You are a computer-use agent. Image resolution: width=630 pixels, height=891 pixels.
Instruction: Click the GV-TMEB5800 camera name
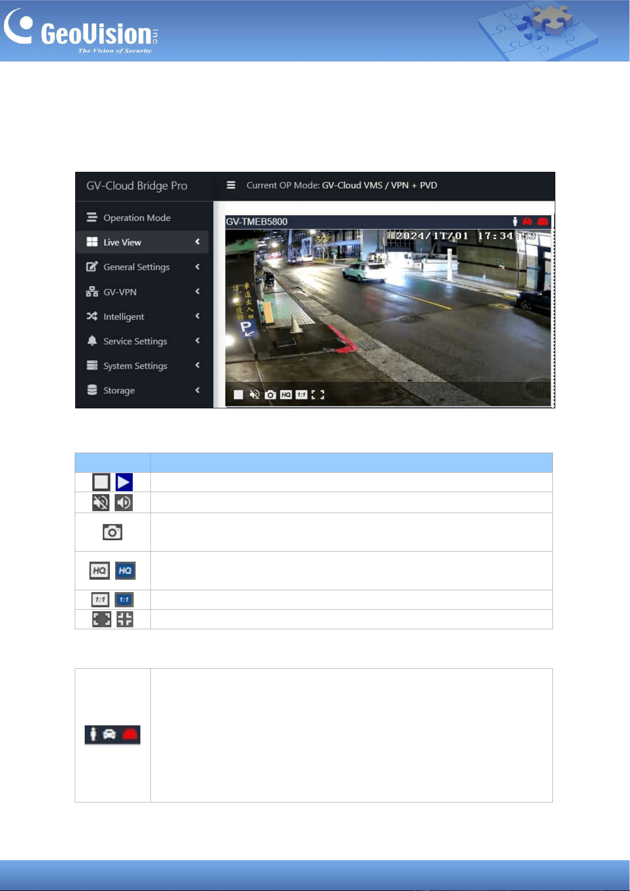point(256,222)
